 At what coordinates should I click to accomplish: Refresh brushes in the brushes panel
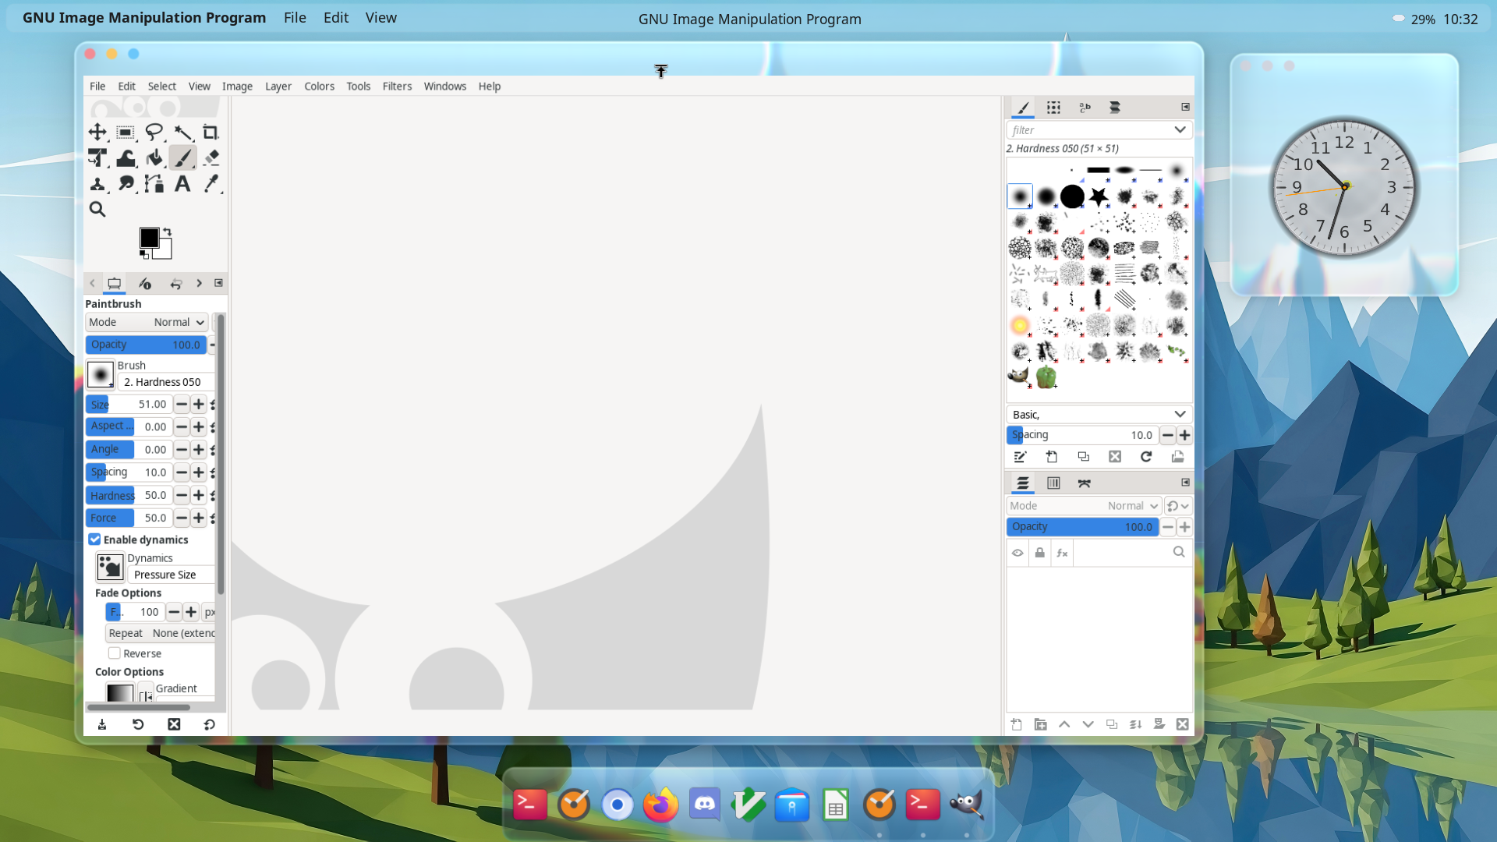tap(1146, 457)
